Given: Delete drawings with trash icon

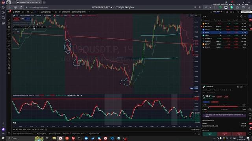Looking at the screenshot, I should 9,73.
